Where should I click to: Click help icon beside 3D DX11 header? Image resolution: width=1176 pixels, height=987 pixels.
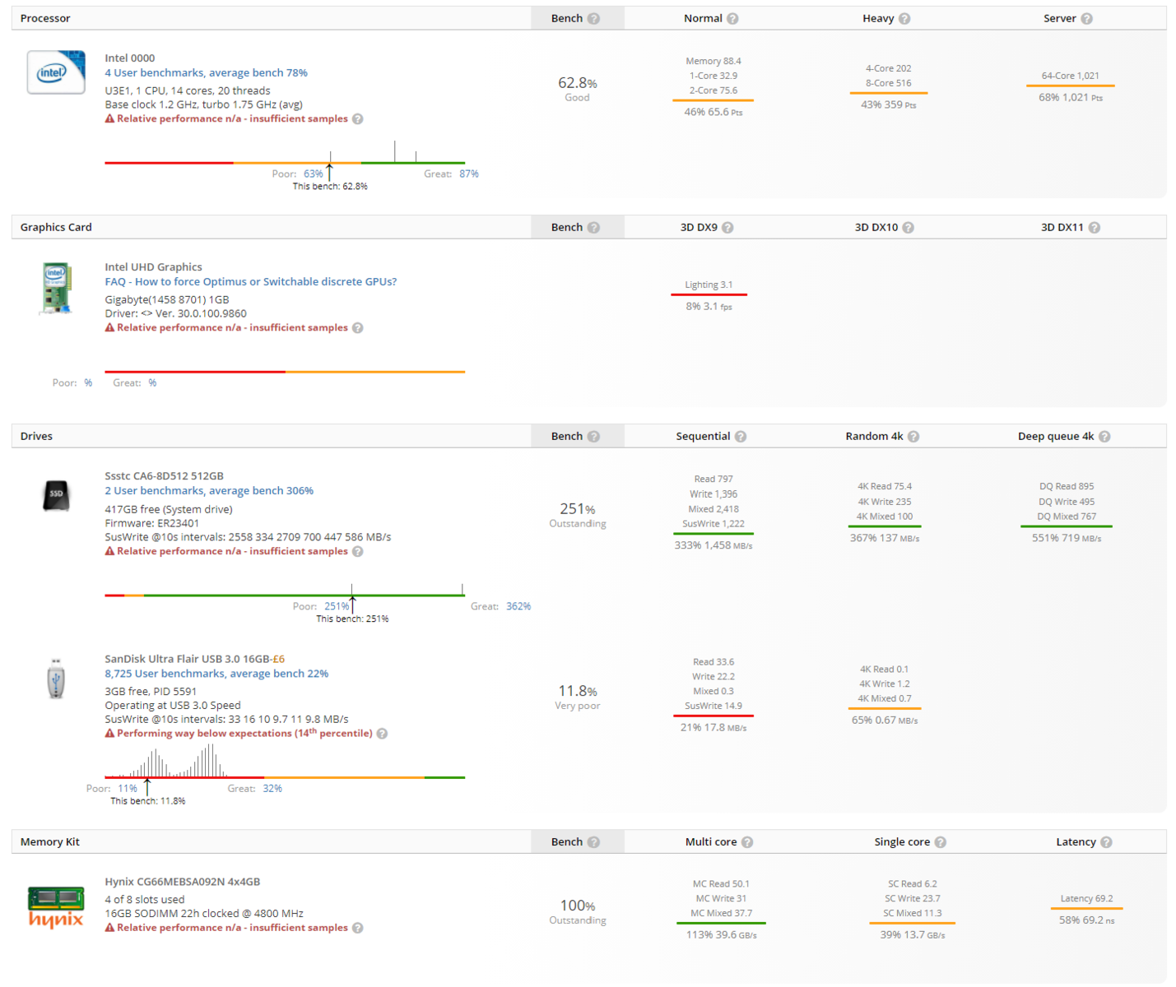coord(1094,228)
